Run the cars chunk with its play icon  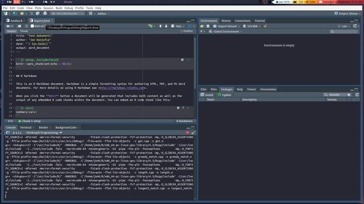point(188,108)
